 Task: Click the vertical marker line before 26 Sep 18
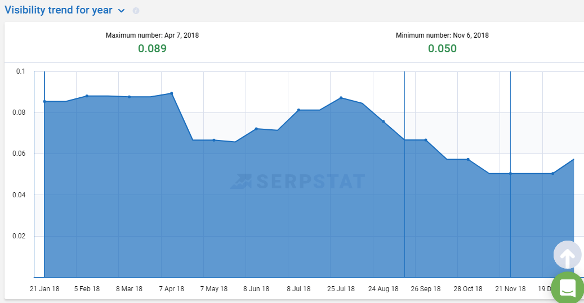pos(404,225)
